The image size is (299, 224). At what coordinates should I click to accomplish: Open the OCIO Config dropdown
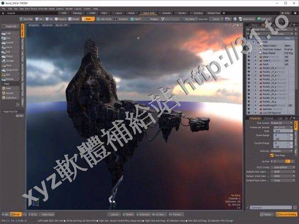[x=283, y=167]
